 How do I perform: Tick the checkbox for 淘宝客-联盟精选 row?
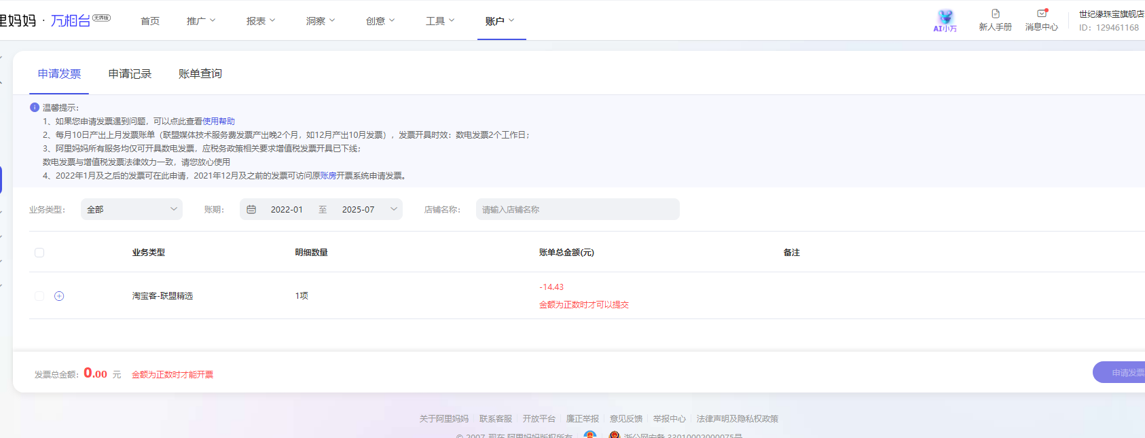[x=39, y=296]
